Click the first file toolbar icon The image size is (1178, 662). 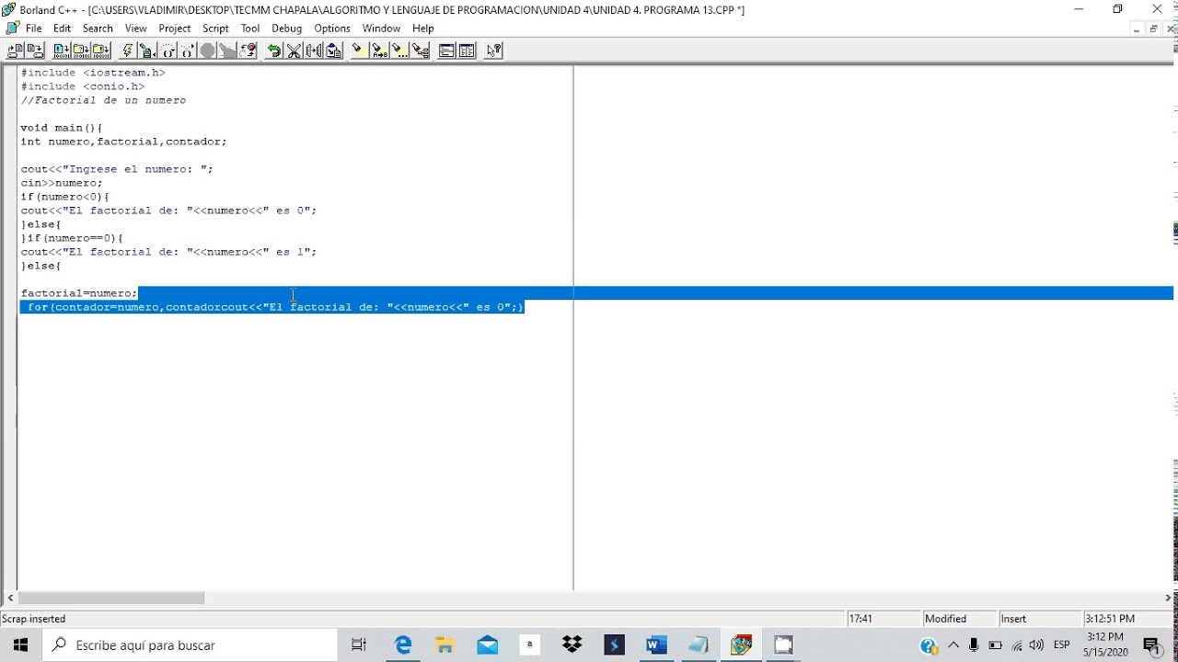pos(16,51)
